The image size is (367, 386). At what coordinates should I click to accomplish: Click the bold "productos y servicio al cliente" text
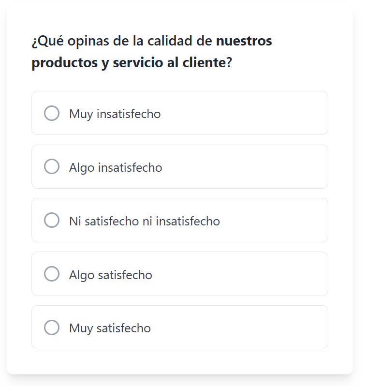(x=129, y=63)
